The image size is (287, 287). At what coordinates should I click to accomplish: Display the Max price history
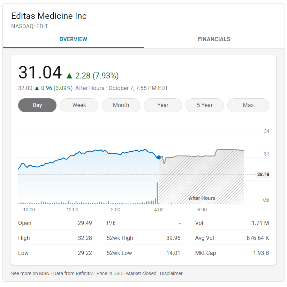coord(248,105)
